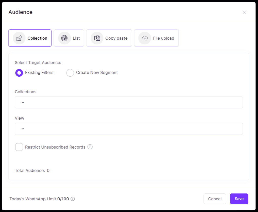Click the Cancel button
This screenshot has height=212, width=258.
tap(215, 199)
